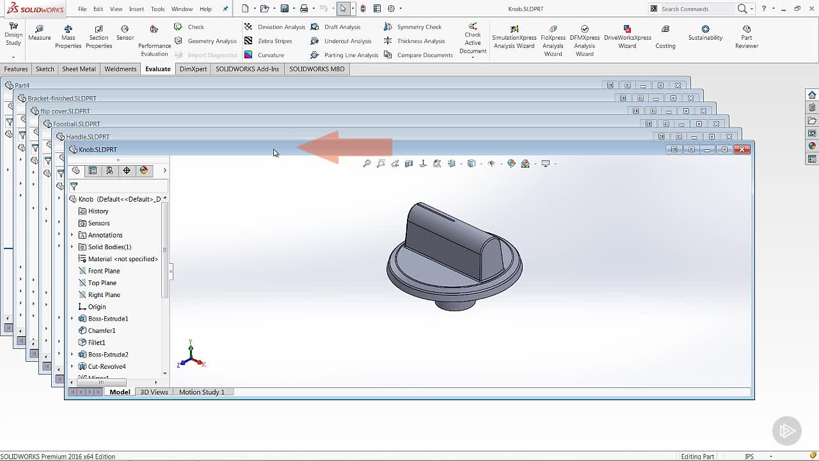819x461 pixels.
Task: Click the New document icon
Action: 245,8
